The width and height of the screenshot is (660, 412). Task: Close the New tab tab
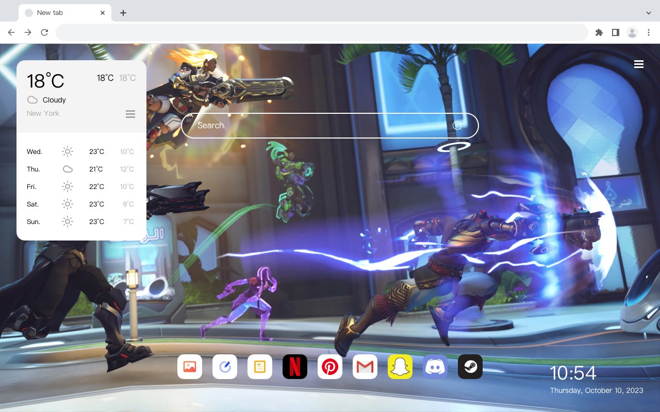pyautogui.click(x=103, y=13)
